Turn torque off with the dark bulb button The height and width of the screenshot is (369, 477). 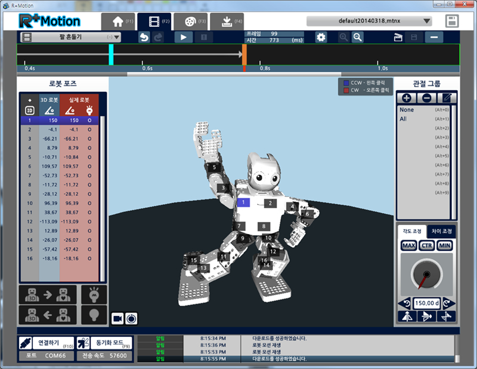[x=94, y=315]
